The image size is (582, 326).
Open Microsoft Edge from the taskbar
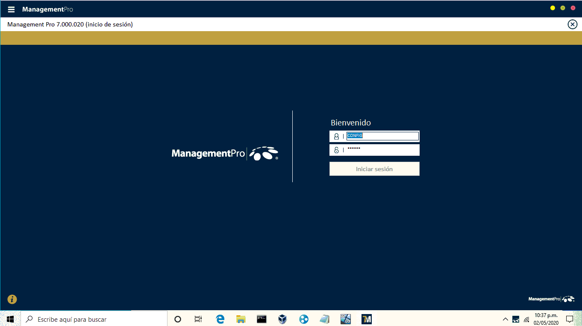(x=220, y=319)
